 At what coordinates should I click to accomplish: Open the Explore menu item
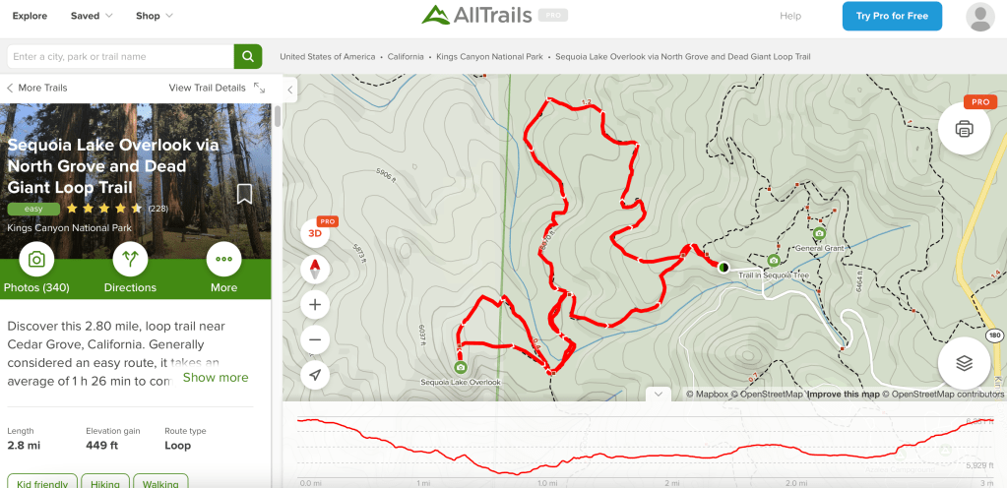point(30,16)
